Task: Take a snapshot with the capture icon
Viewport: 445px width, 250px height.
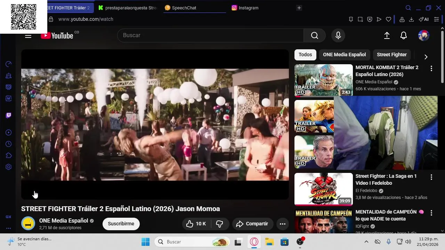Action: coord(361,19)
